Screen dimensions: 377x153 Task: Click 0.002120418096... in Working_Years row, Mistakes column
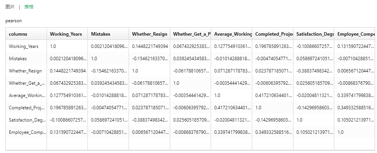tap(109, 46)
